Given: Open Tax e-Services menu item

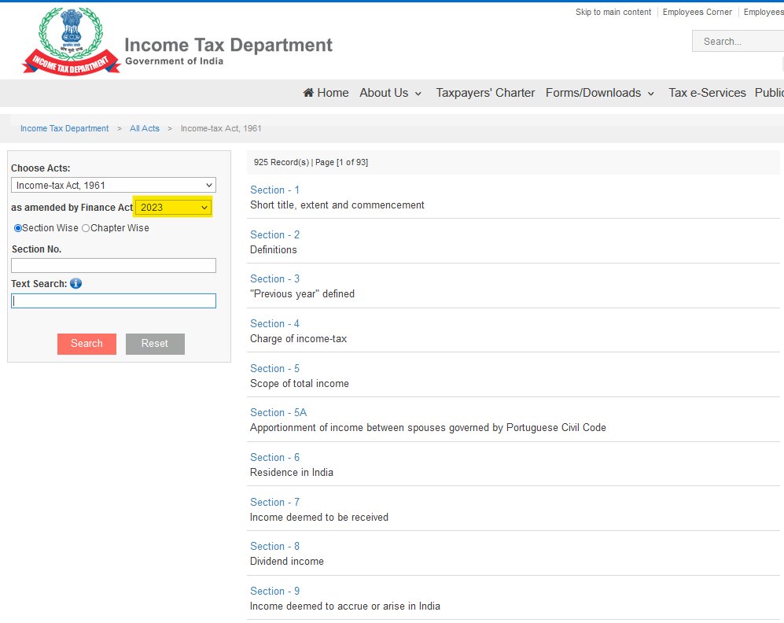Looking at the screenshot, I should 707,93.
